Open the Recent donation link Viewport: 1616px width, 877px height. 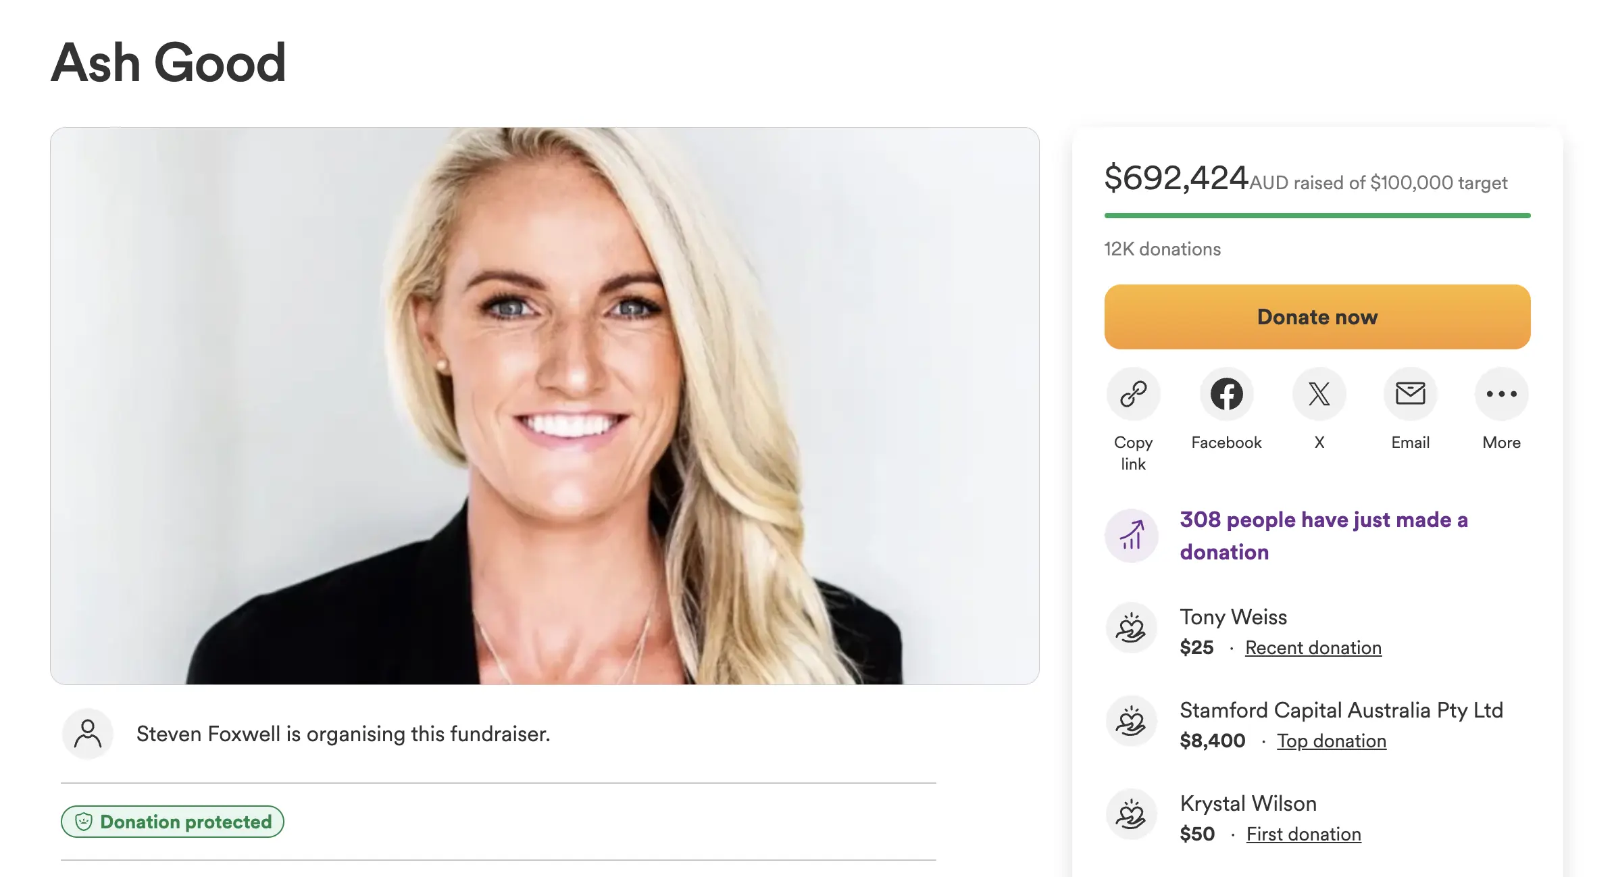[x=1312, y=647]
